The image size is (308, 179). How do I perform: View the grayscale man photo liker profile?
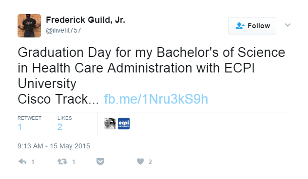(110, 124)
